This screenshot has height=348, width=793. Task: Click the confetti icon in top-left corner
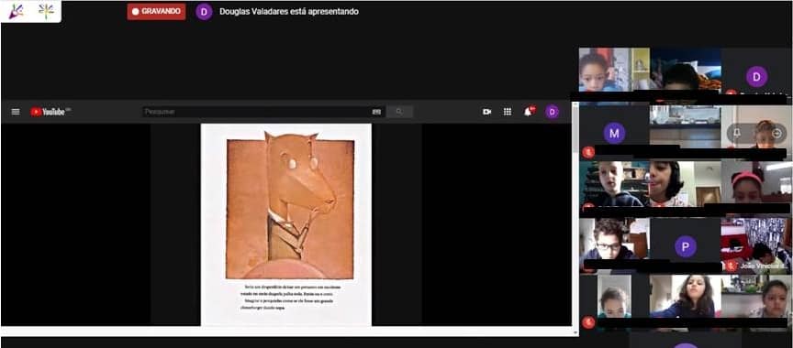pos(17,11)
